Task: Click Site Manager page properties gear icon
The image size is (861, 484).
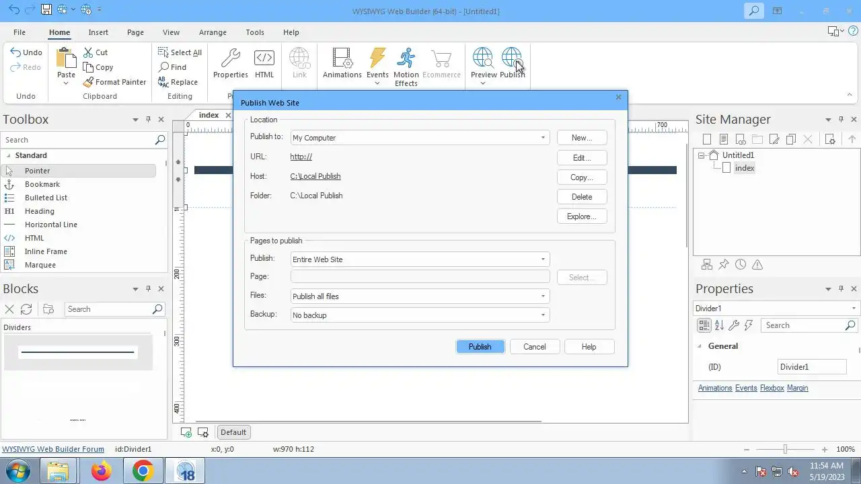Action: 830,140
